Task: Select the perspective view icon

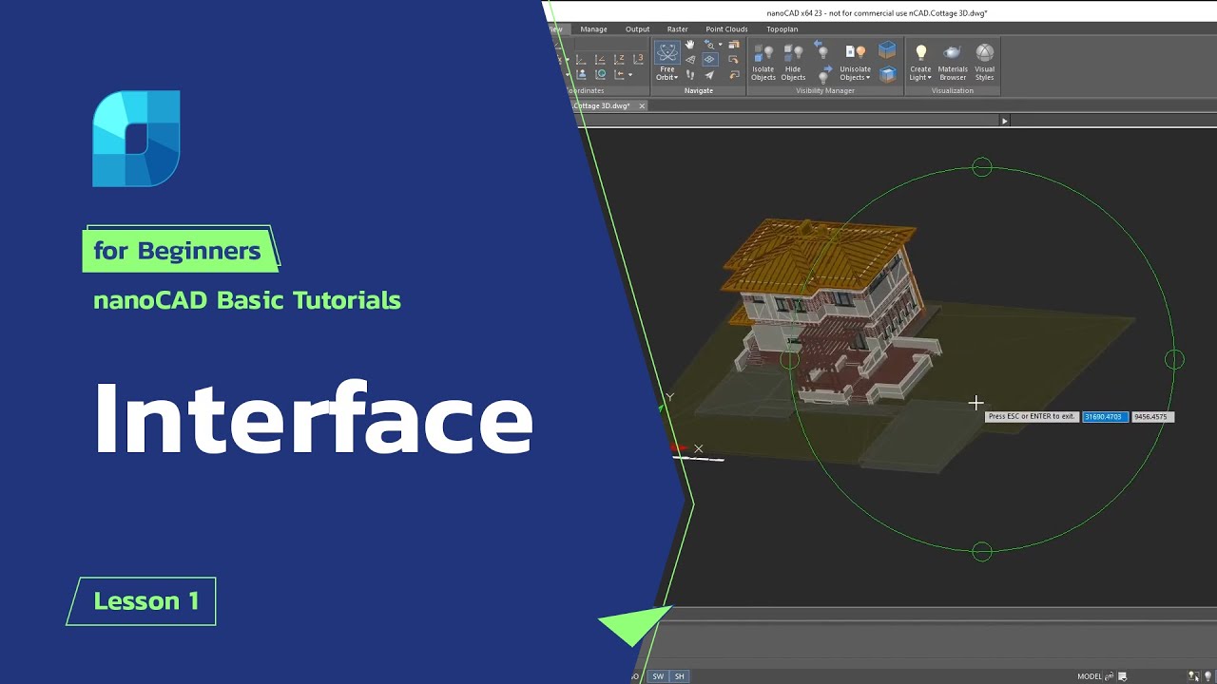Action: click(x=690, y=59)
